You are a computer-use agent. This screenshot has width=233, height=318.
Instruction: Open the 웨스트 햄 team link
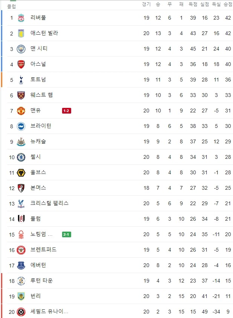[41, 95]
